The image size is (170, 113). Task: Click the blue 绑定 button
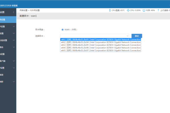point(137,36)
